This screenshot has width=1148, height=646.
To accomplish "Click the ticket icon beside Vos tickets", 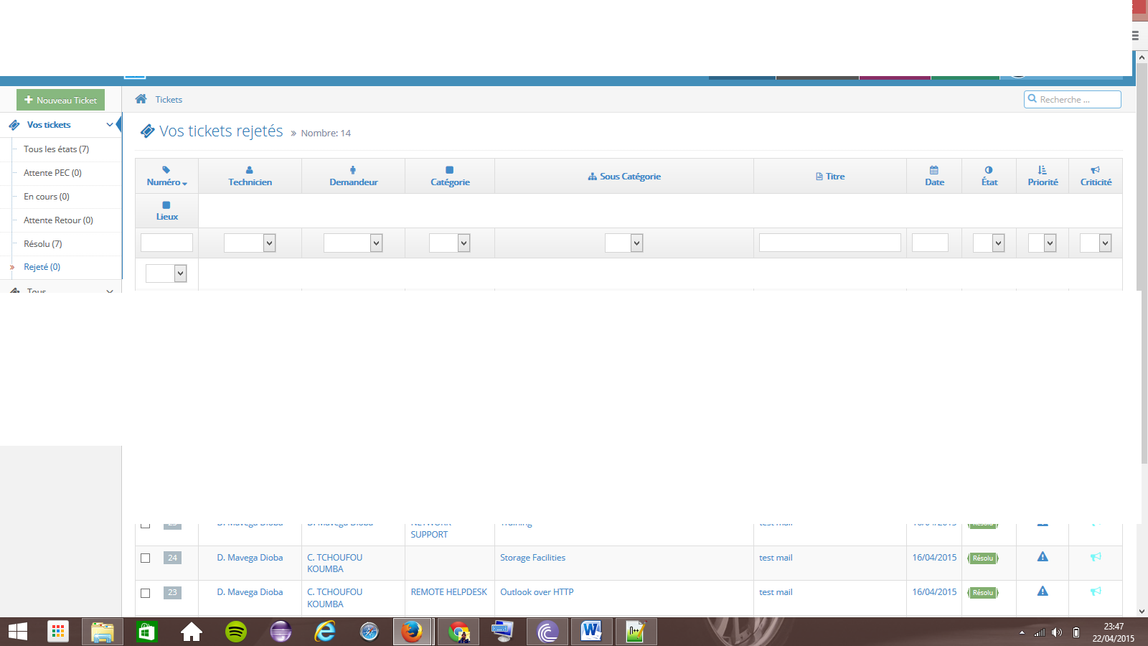I will (x=14, y=125).
